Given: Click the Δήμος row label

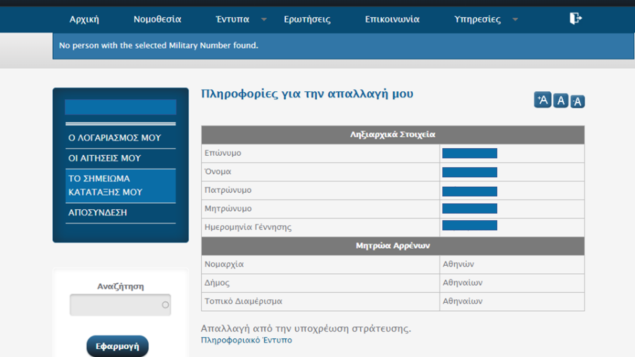Looking at the screenshot, I should [x=217, y=283].
